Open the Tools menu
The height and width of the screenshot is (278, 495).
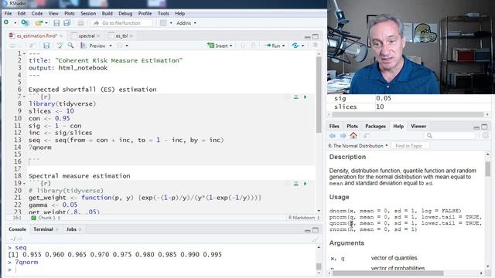tap(163, 14)
